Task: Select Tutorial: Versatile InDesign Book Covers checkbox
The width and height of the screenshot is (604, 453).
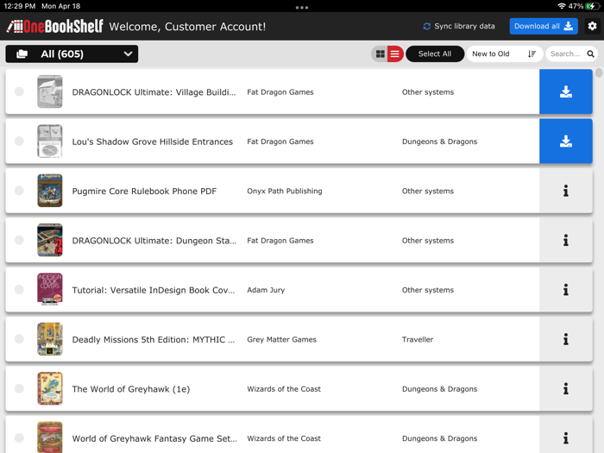Action: (19, 290)
